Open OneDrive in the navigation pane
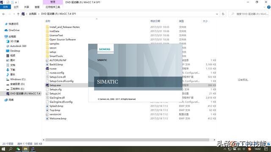The width and height of the screenshot is (271, 152). tap(12, 30)
